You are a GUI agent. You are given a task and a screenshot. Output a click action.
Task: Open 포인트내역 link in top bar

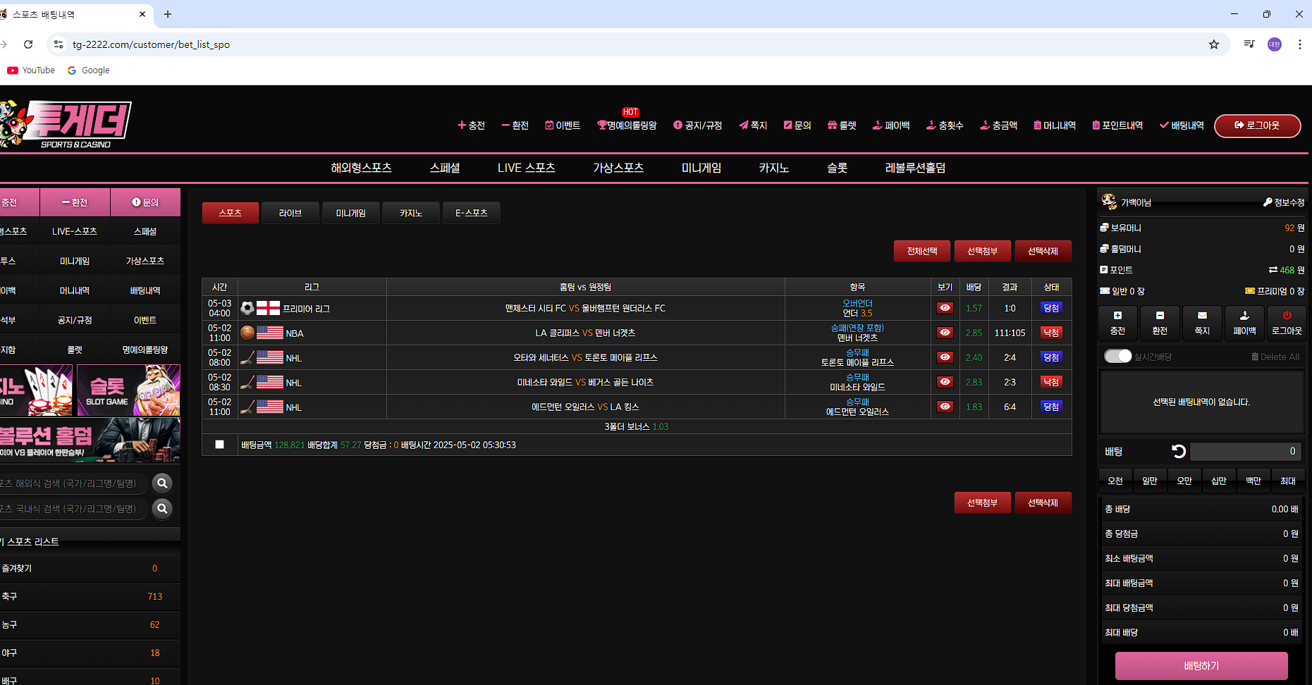tap(1117, 125)
